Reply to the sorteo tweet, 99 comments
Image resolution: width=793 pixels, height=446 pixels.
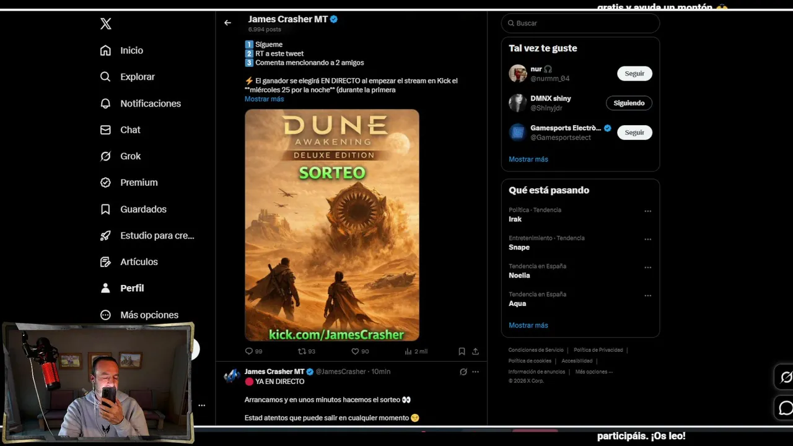(254, 351)
